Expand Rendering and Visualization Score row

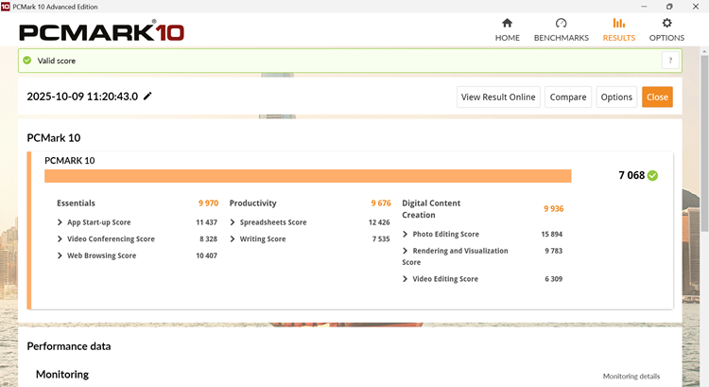click(406, 251)
